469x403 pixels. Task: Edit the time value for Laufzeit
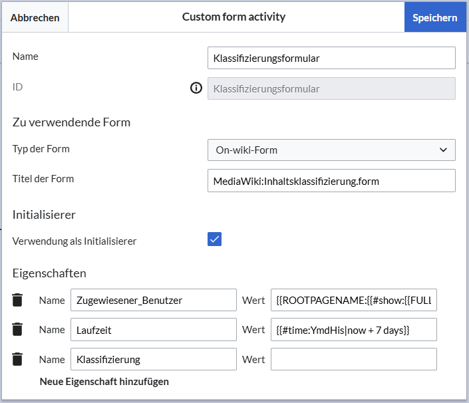[x=353, y=330]
